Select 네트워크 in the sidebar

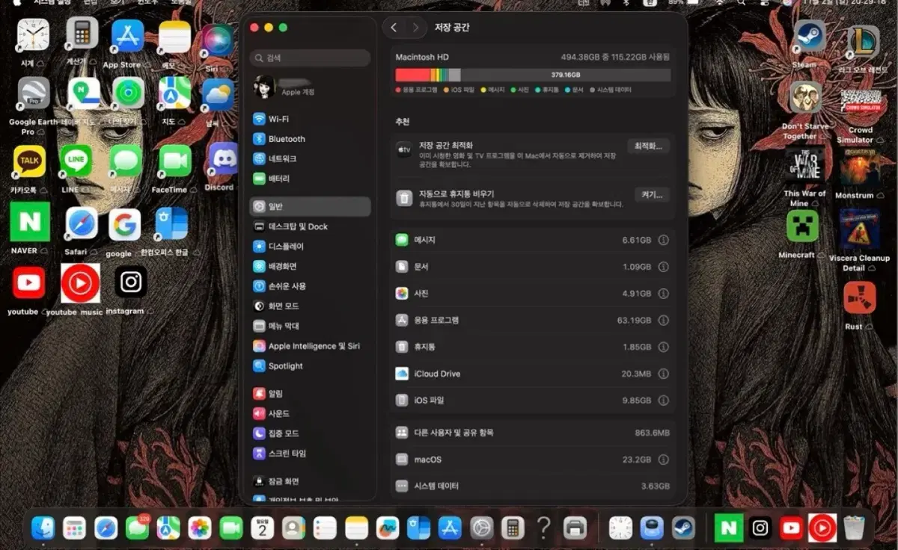(x=310, y=159)
